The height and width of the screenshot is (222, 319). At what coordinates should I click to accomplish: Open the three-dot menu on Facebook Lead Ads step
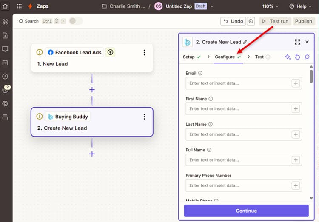point(145,52)
